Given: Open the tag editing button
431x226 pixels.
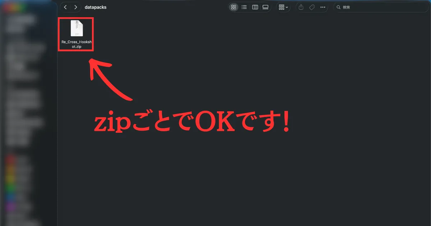Looking at the screenshot, I should tap(312, 7).
